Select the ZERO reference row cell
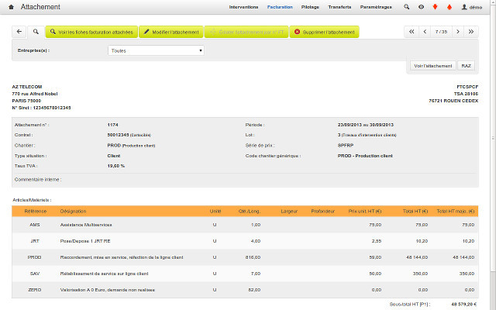This screenshot has height=310, width=496. [35, 290]
